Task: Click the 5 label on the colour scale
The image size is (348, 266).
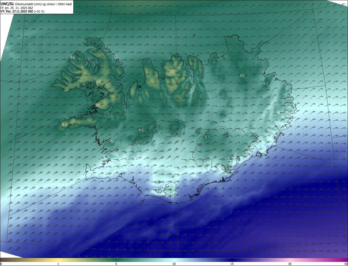Action: tap(116, 264)
